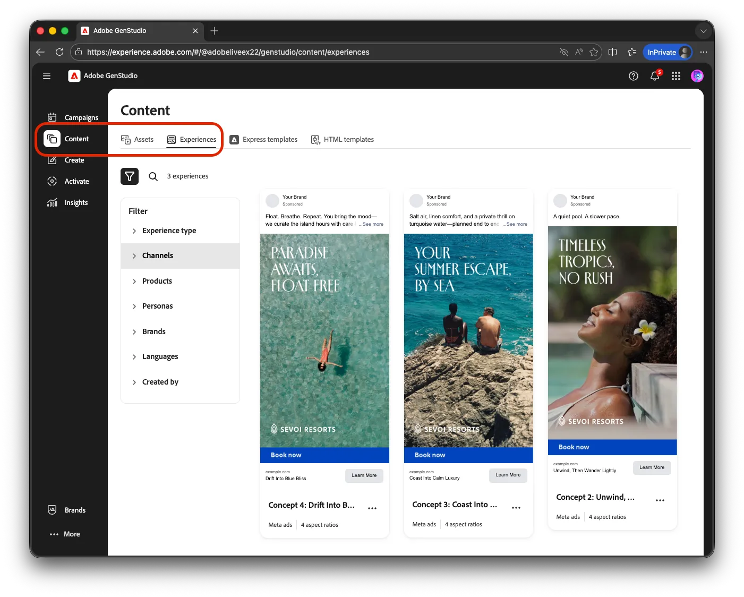Switch to the Express templates tab
This screenshot has width=744, height=597.
click(x=263, y=139)
